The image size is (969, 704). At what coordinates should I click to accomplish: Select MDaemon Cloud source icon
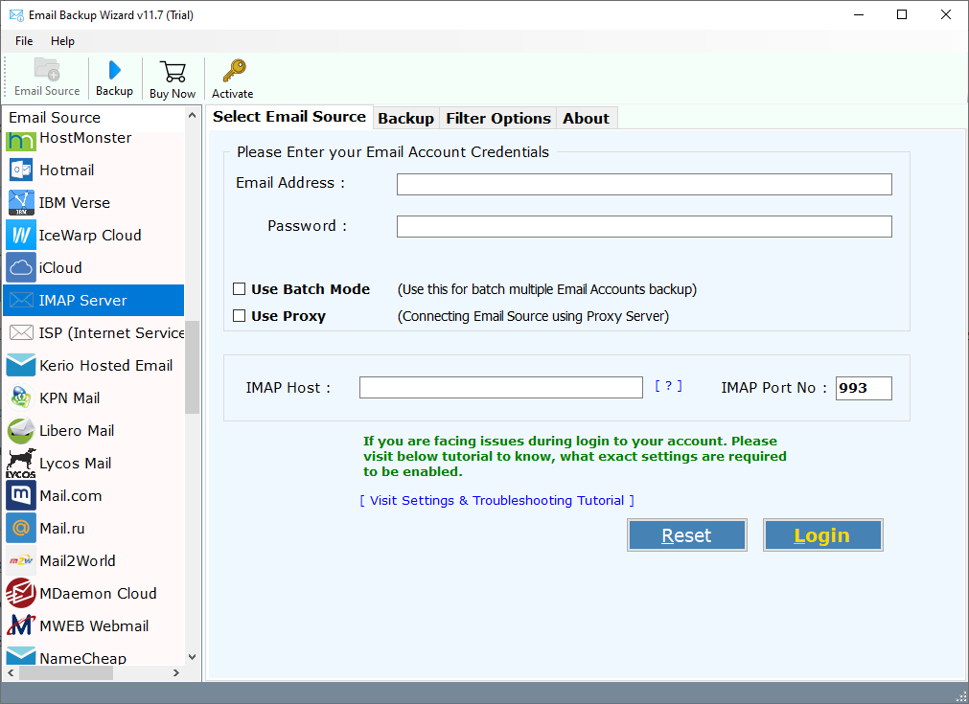(21, 594)
